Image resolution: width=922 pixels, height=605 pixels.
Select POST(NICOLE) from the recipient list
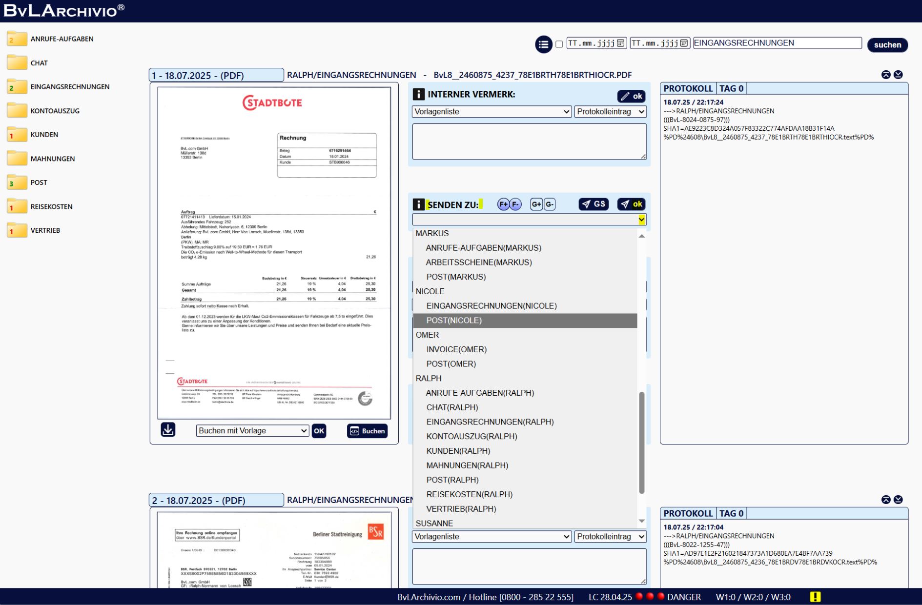[x=454, y=321]
